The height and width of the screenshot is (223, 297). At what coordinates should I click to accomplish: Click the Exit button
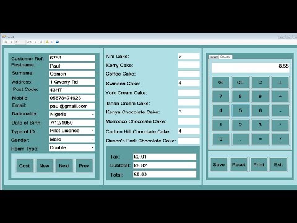click(x=278, y=165)
